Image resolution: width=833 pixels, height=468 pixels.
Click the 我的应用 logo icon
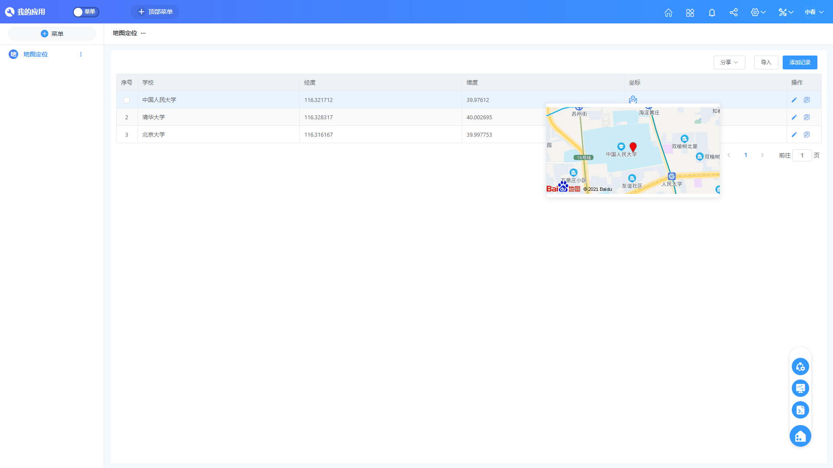click(x=10, y=12)
